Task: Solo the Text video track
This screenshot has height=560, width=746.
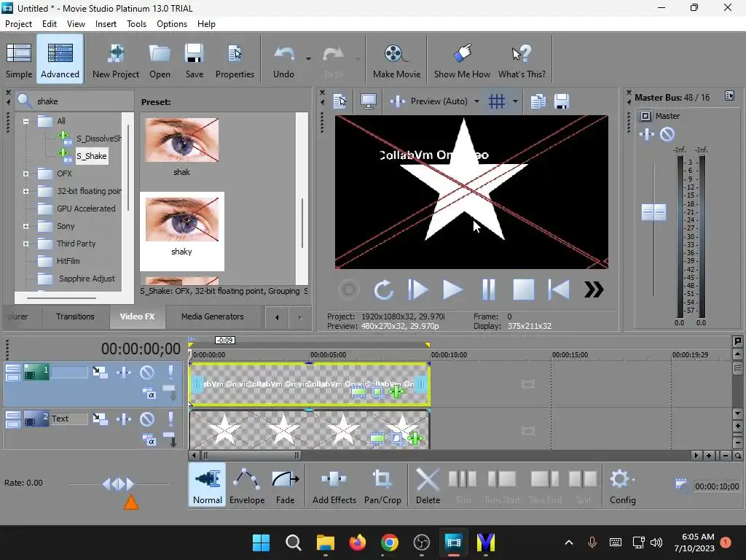Action: click(x=170, y=419)
